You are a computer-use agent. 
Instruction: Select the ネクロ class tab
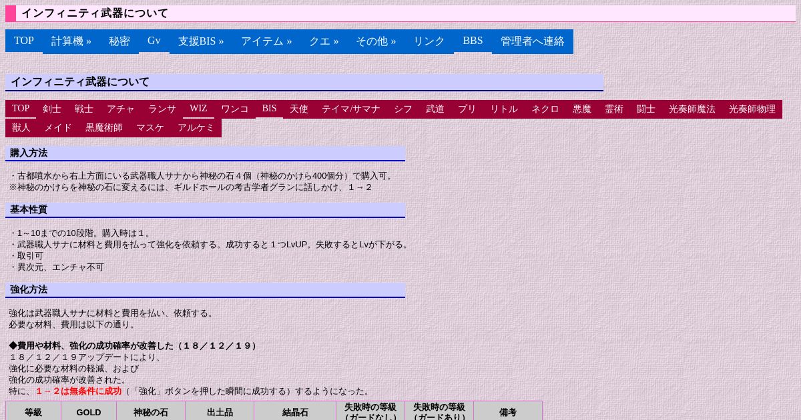click(545, 109)
